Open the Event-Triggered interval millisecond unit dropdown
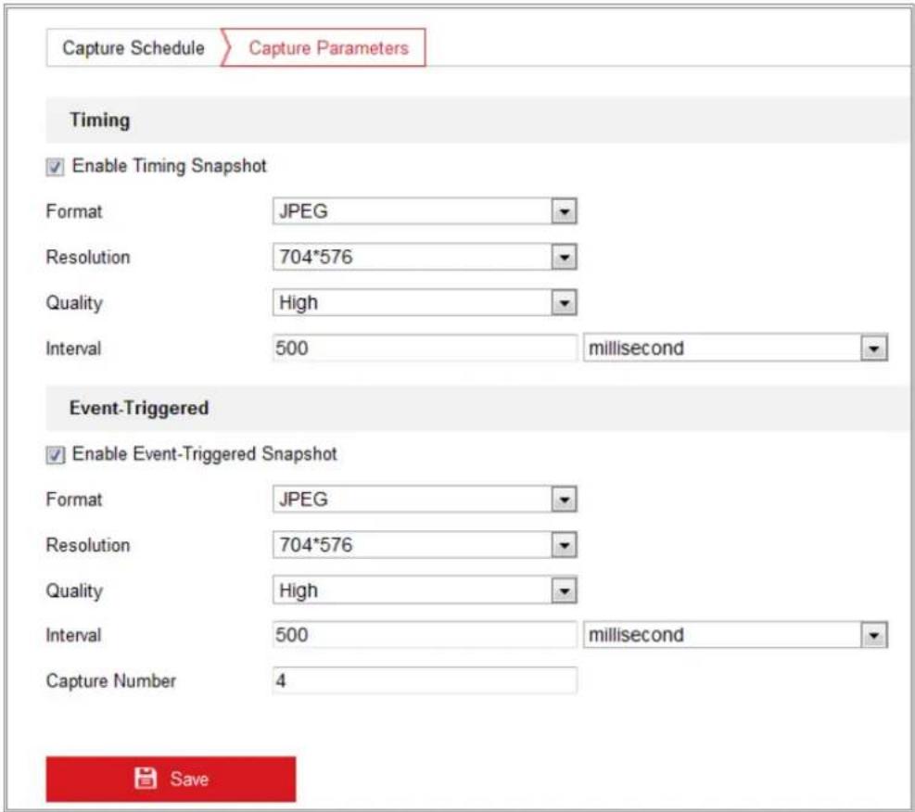Image resolution: width=915 pixels, height=812 pixels. tap(735, 635)
